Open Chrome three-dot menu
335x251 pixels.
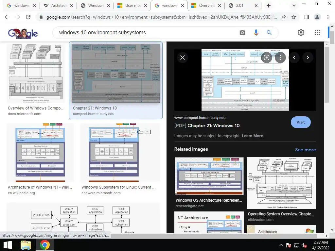pyautogui.click(x=328, y=17)
